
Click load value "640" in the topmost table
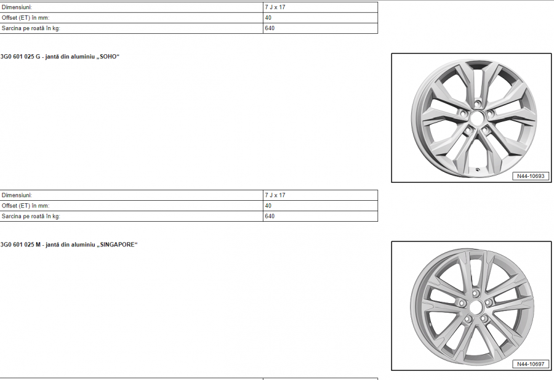(270, 28)
